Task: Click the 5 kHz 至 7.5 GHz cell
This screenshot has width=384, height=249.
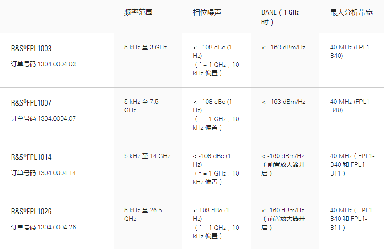Action: pos(141,106)
